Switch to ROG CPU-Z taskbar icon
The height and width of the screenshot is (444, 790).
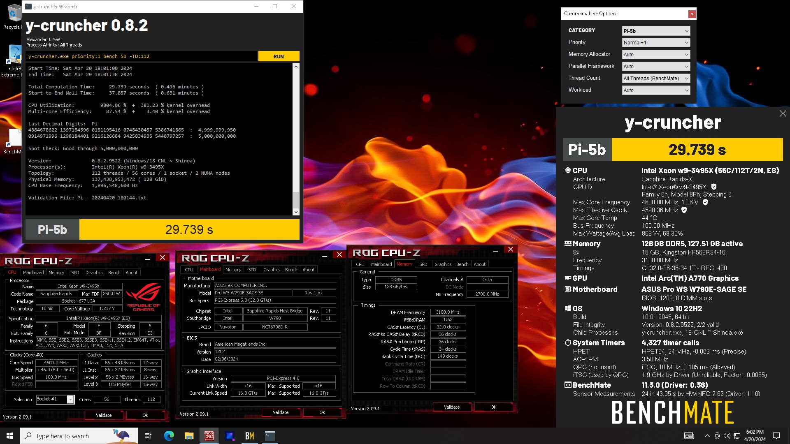pyautogui.click(x=209, y=436)
